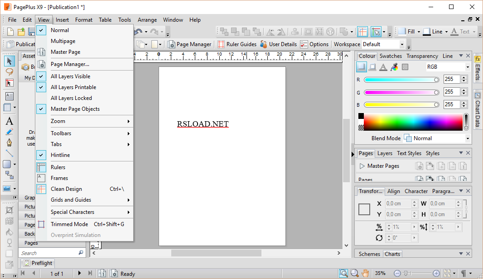Open the Preflight panel button
Image resolution: width=483 pixels, height=279 pixels.
tap(38, 263)
